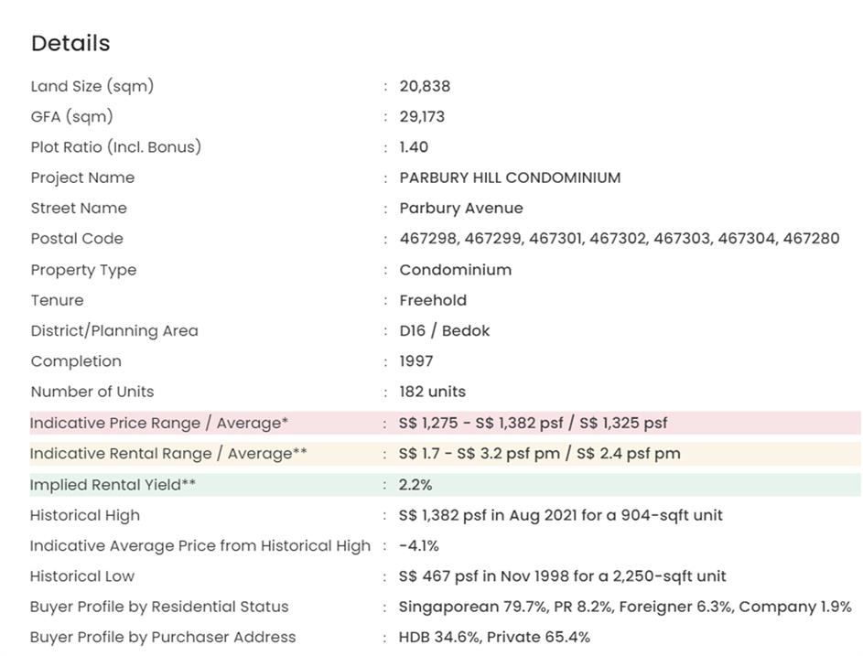Screen dimensions: 863x656
Task: Select the Buyer Profile by Purchaser Address value
Action: coord(494,637)
